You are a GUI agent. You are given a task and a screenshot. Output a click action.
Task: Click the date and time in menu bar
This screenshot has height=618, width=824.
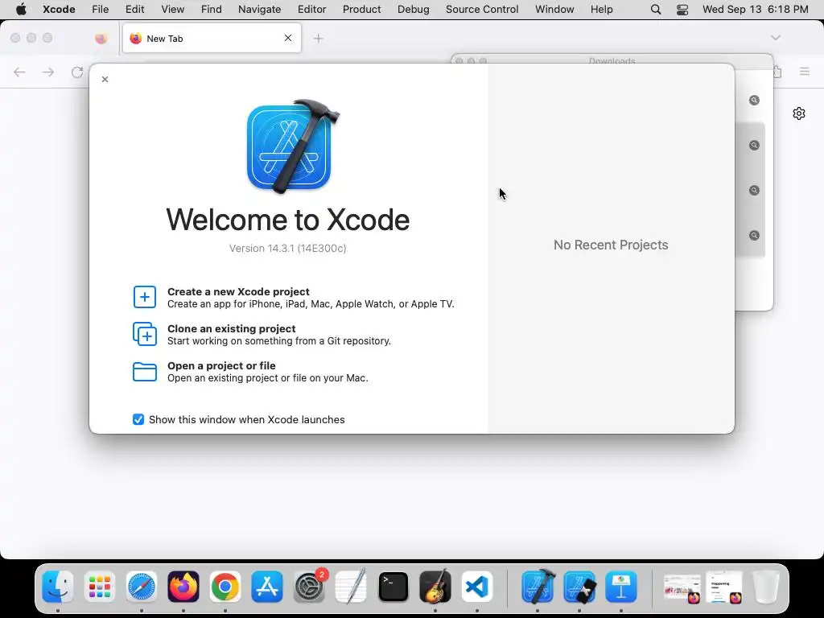(755, 10)
